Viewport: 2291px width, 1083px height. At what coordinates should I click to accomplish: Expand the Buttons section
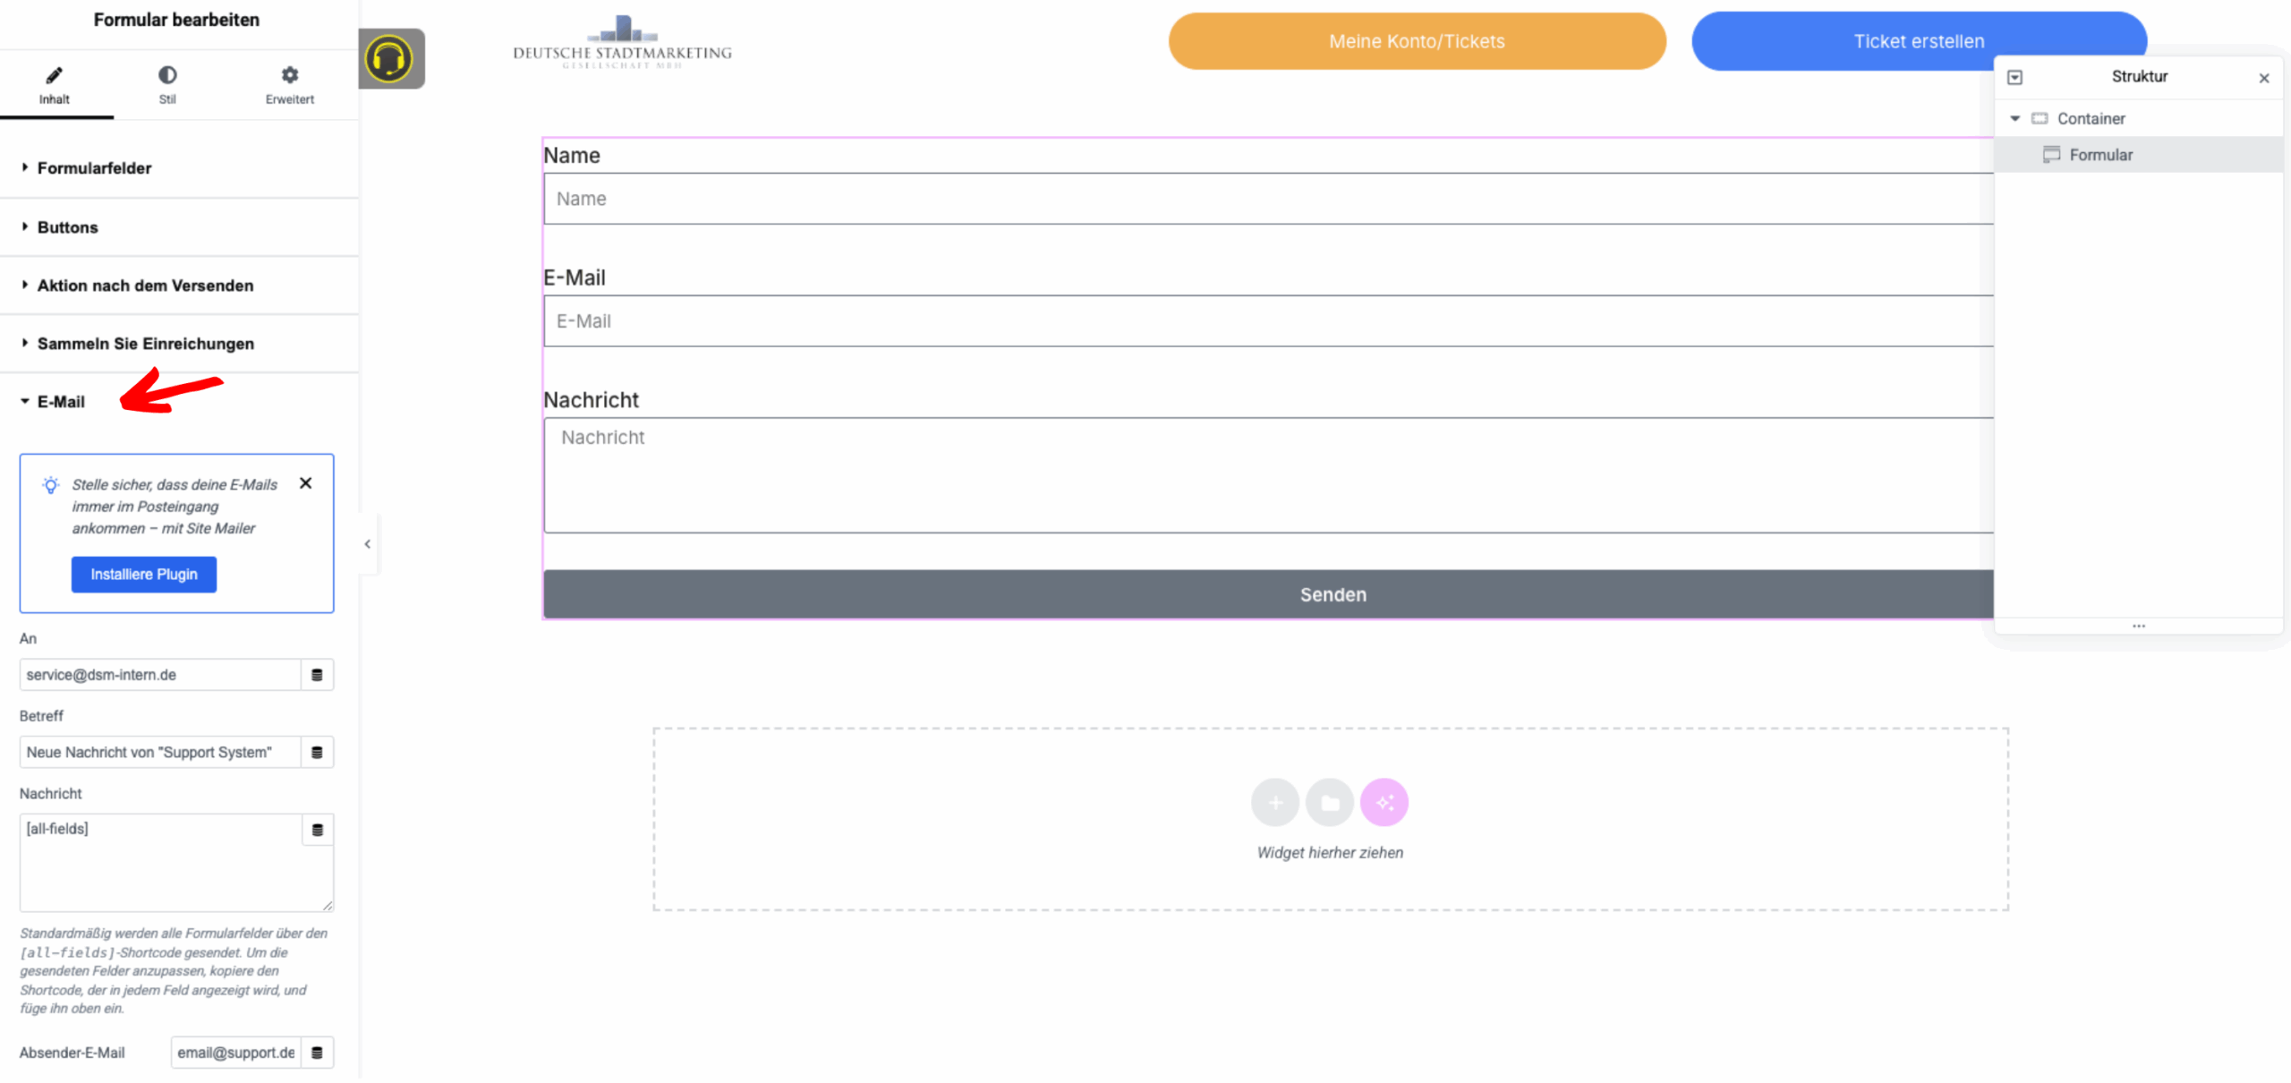[x=67, y=226]
